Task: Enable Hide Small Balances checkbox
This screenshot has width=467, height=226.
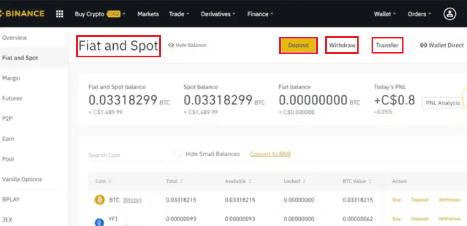Action: [178, 154]
